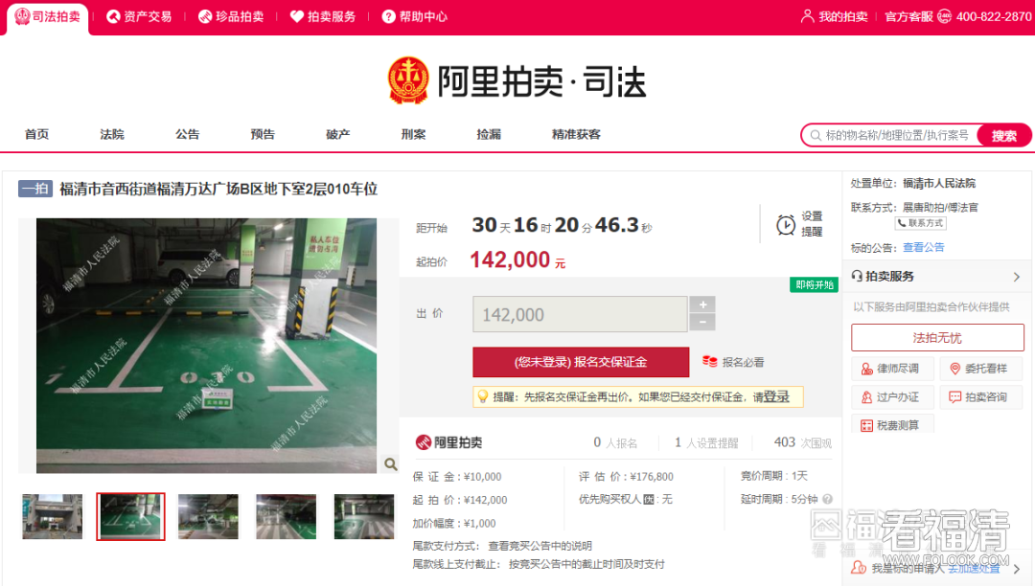Viewport: 1035px width, 586px height.
Task: Open 捡漏 navigation item
Action: (489, 134)
